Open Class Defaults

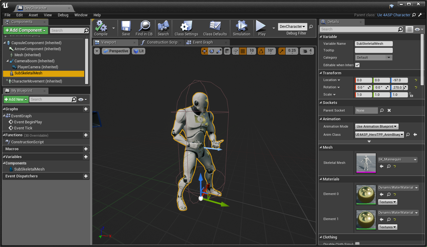tap(215, 28)
